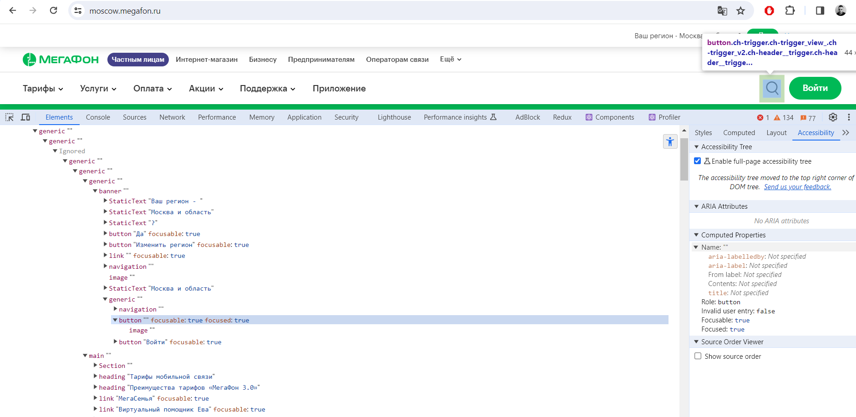Image resolution: width=856 pixels, height=417 pixels.
Task: Click the 77 issues counter
Action: click(808, 118)
